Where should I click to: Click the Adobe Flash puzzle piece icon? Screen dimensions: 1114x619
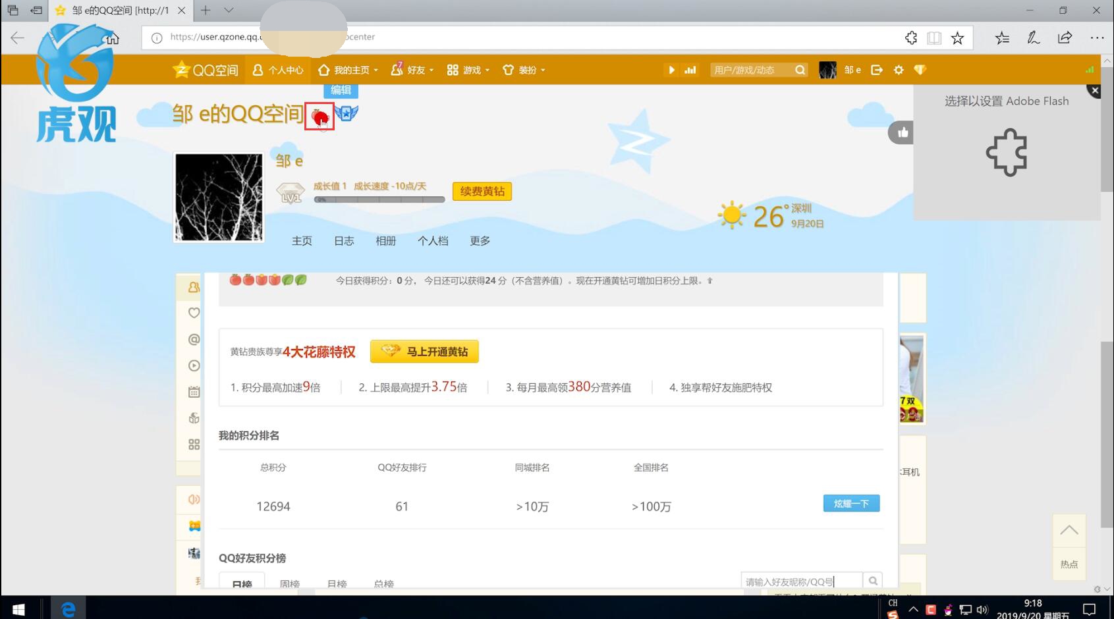point(1007,152)
